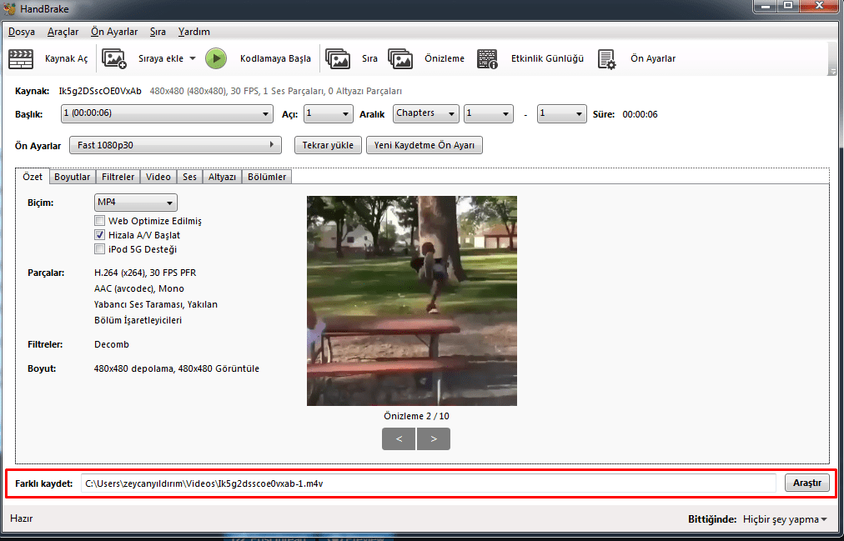
Task: Click the Farklı kaydet path field
Action: (x=429, y=483)
